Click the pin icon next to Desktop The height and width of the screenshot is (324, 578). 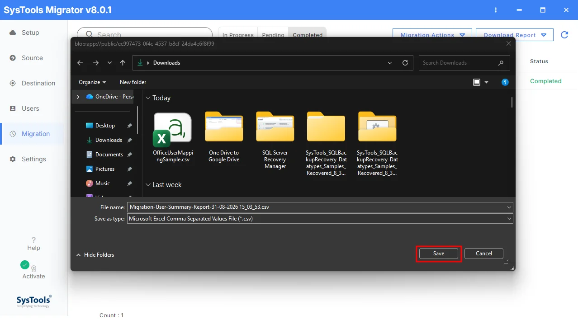click(x=129, y=126)
